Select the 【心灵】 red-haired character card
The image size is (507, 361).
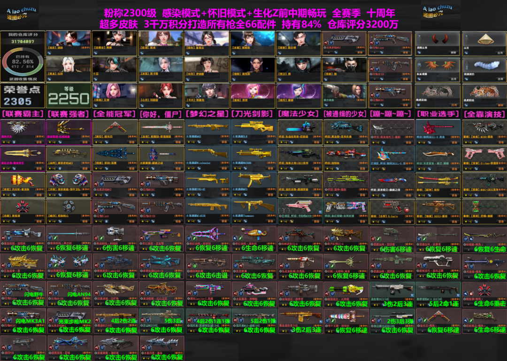pyautogui.click(x=161, y=96)
